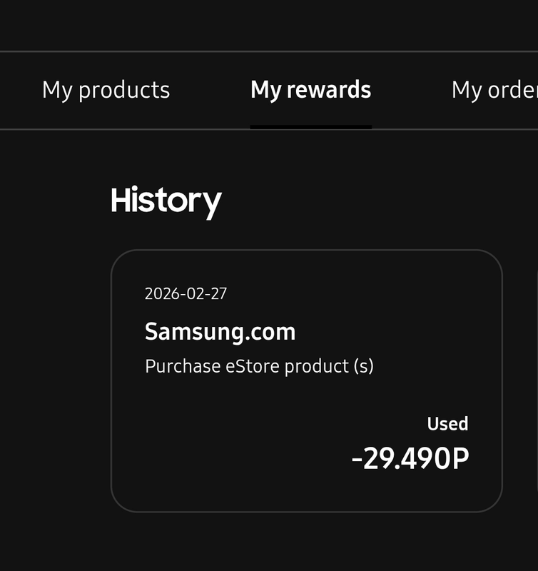Viewport: 538px width, 571px height.
Task: Select the Purchase eStore product (s) description
Action: tap(259, 366)
